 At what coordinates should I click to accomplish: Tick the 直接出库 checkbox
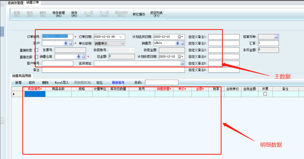(36, 57)
